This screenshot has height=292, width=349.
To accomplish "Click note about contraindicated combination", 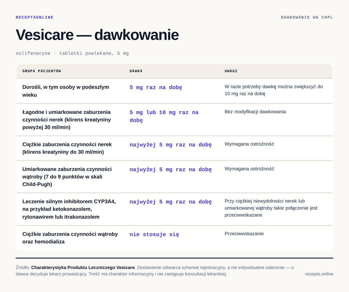I will (x=271, y=208).
